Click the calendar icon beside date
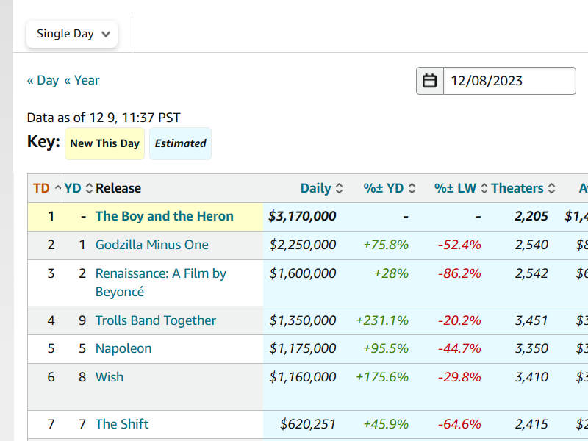 point(430,81)
